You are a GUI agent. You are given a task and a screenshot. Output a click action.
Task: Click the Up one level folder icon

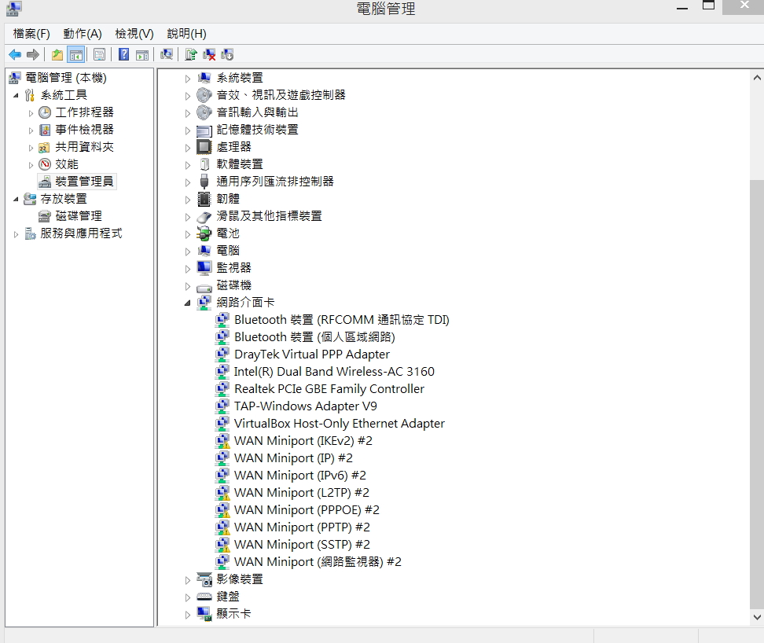(57, 54)
